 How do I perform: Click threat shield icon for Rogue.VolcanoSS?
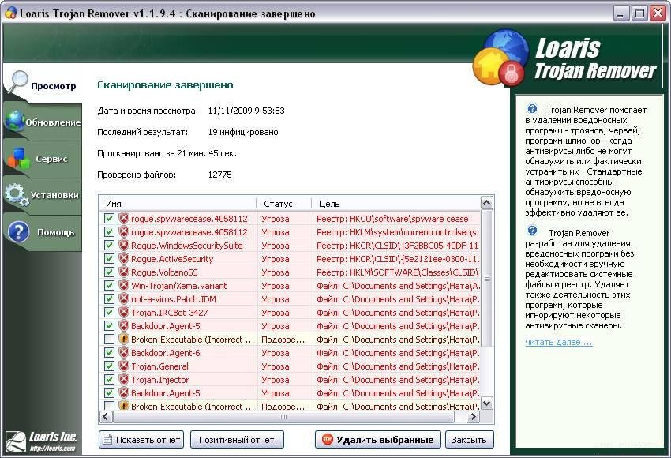[x=124, y=272]
